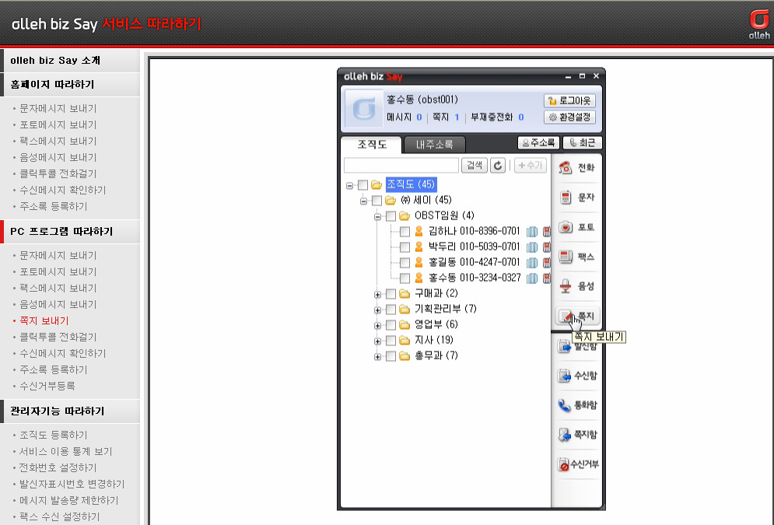Open the 통화함 call log
Screen dimensions: 774x525
(576, 405)
